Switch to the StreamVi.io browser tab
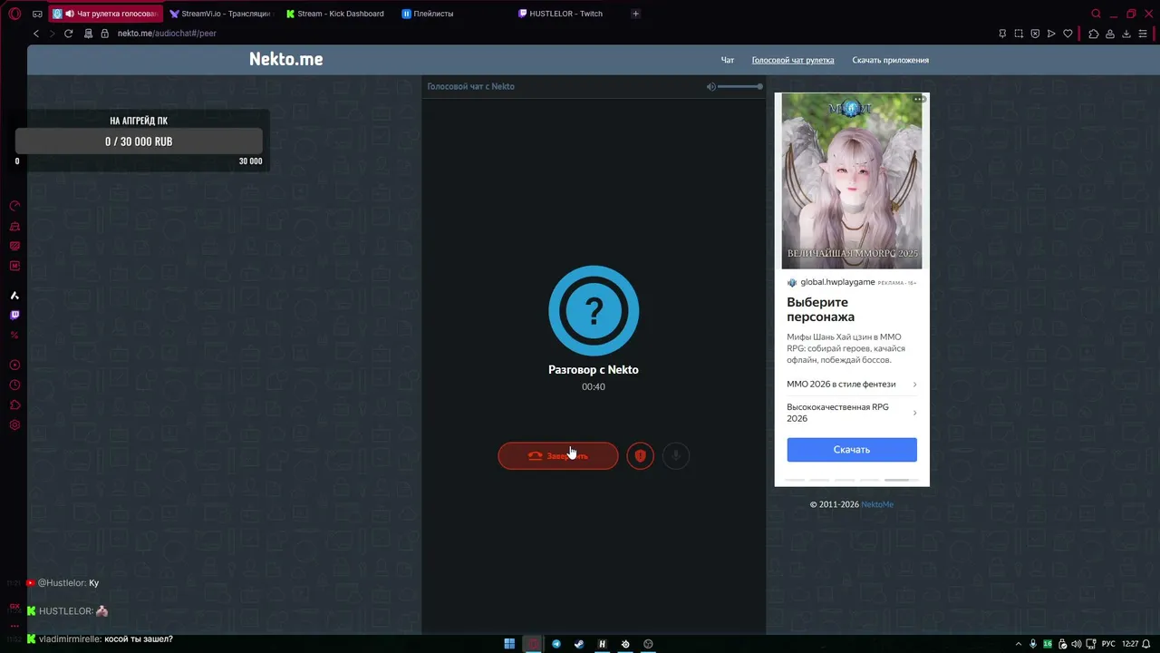 pyautogui.click(x=220, y=14)
